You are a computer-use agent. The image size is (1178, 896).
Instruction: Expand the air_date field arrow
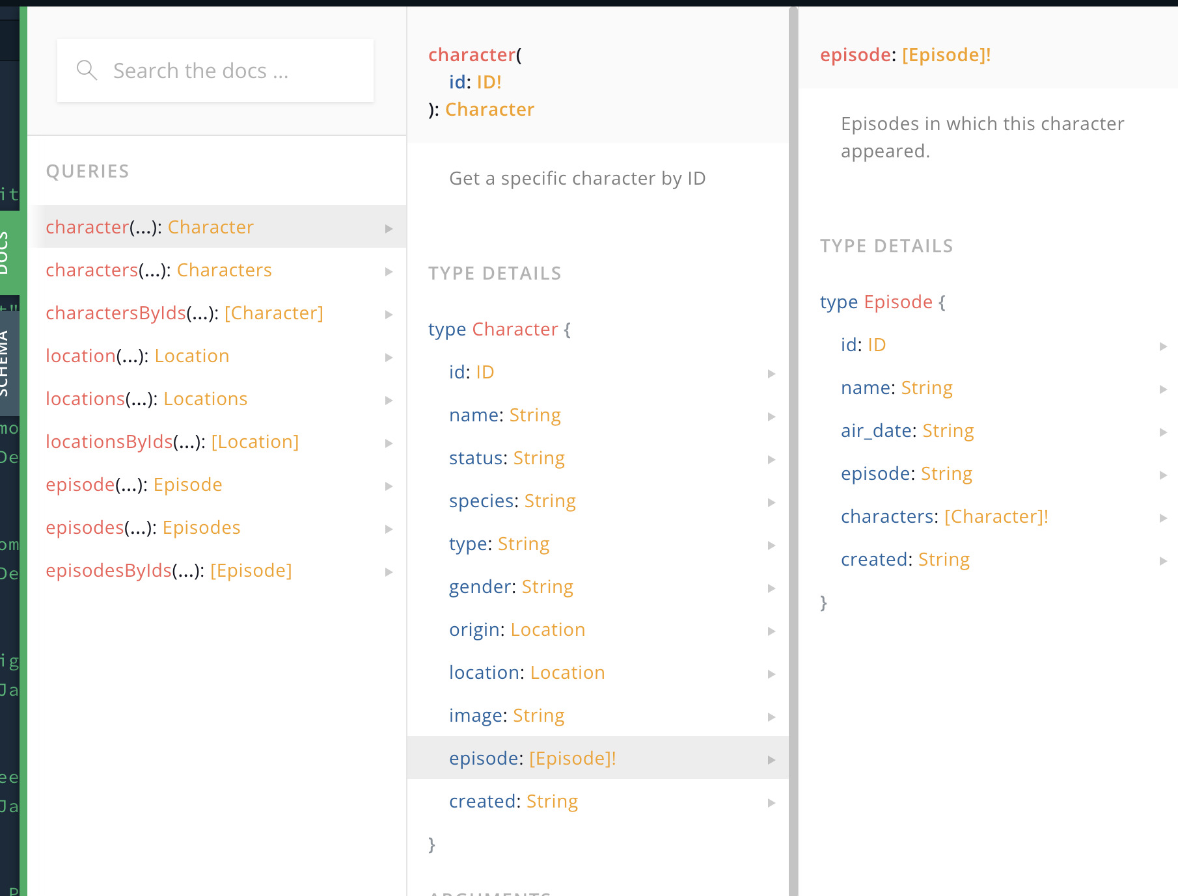pos(1164,432)
